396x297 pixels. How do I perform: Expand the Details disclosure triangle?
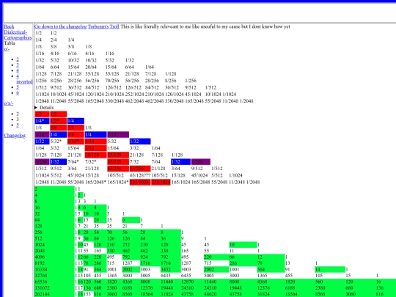36,108
